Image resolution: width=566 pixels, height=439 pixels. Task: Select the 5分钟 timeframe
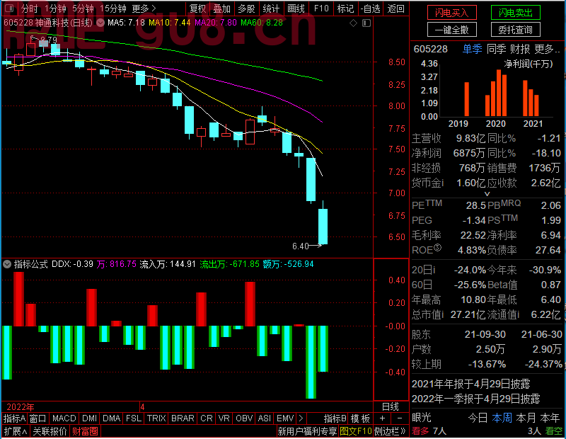(x=83, y=8)
